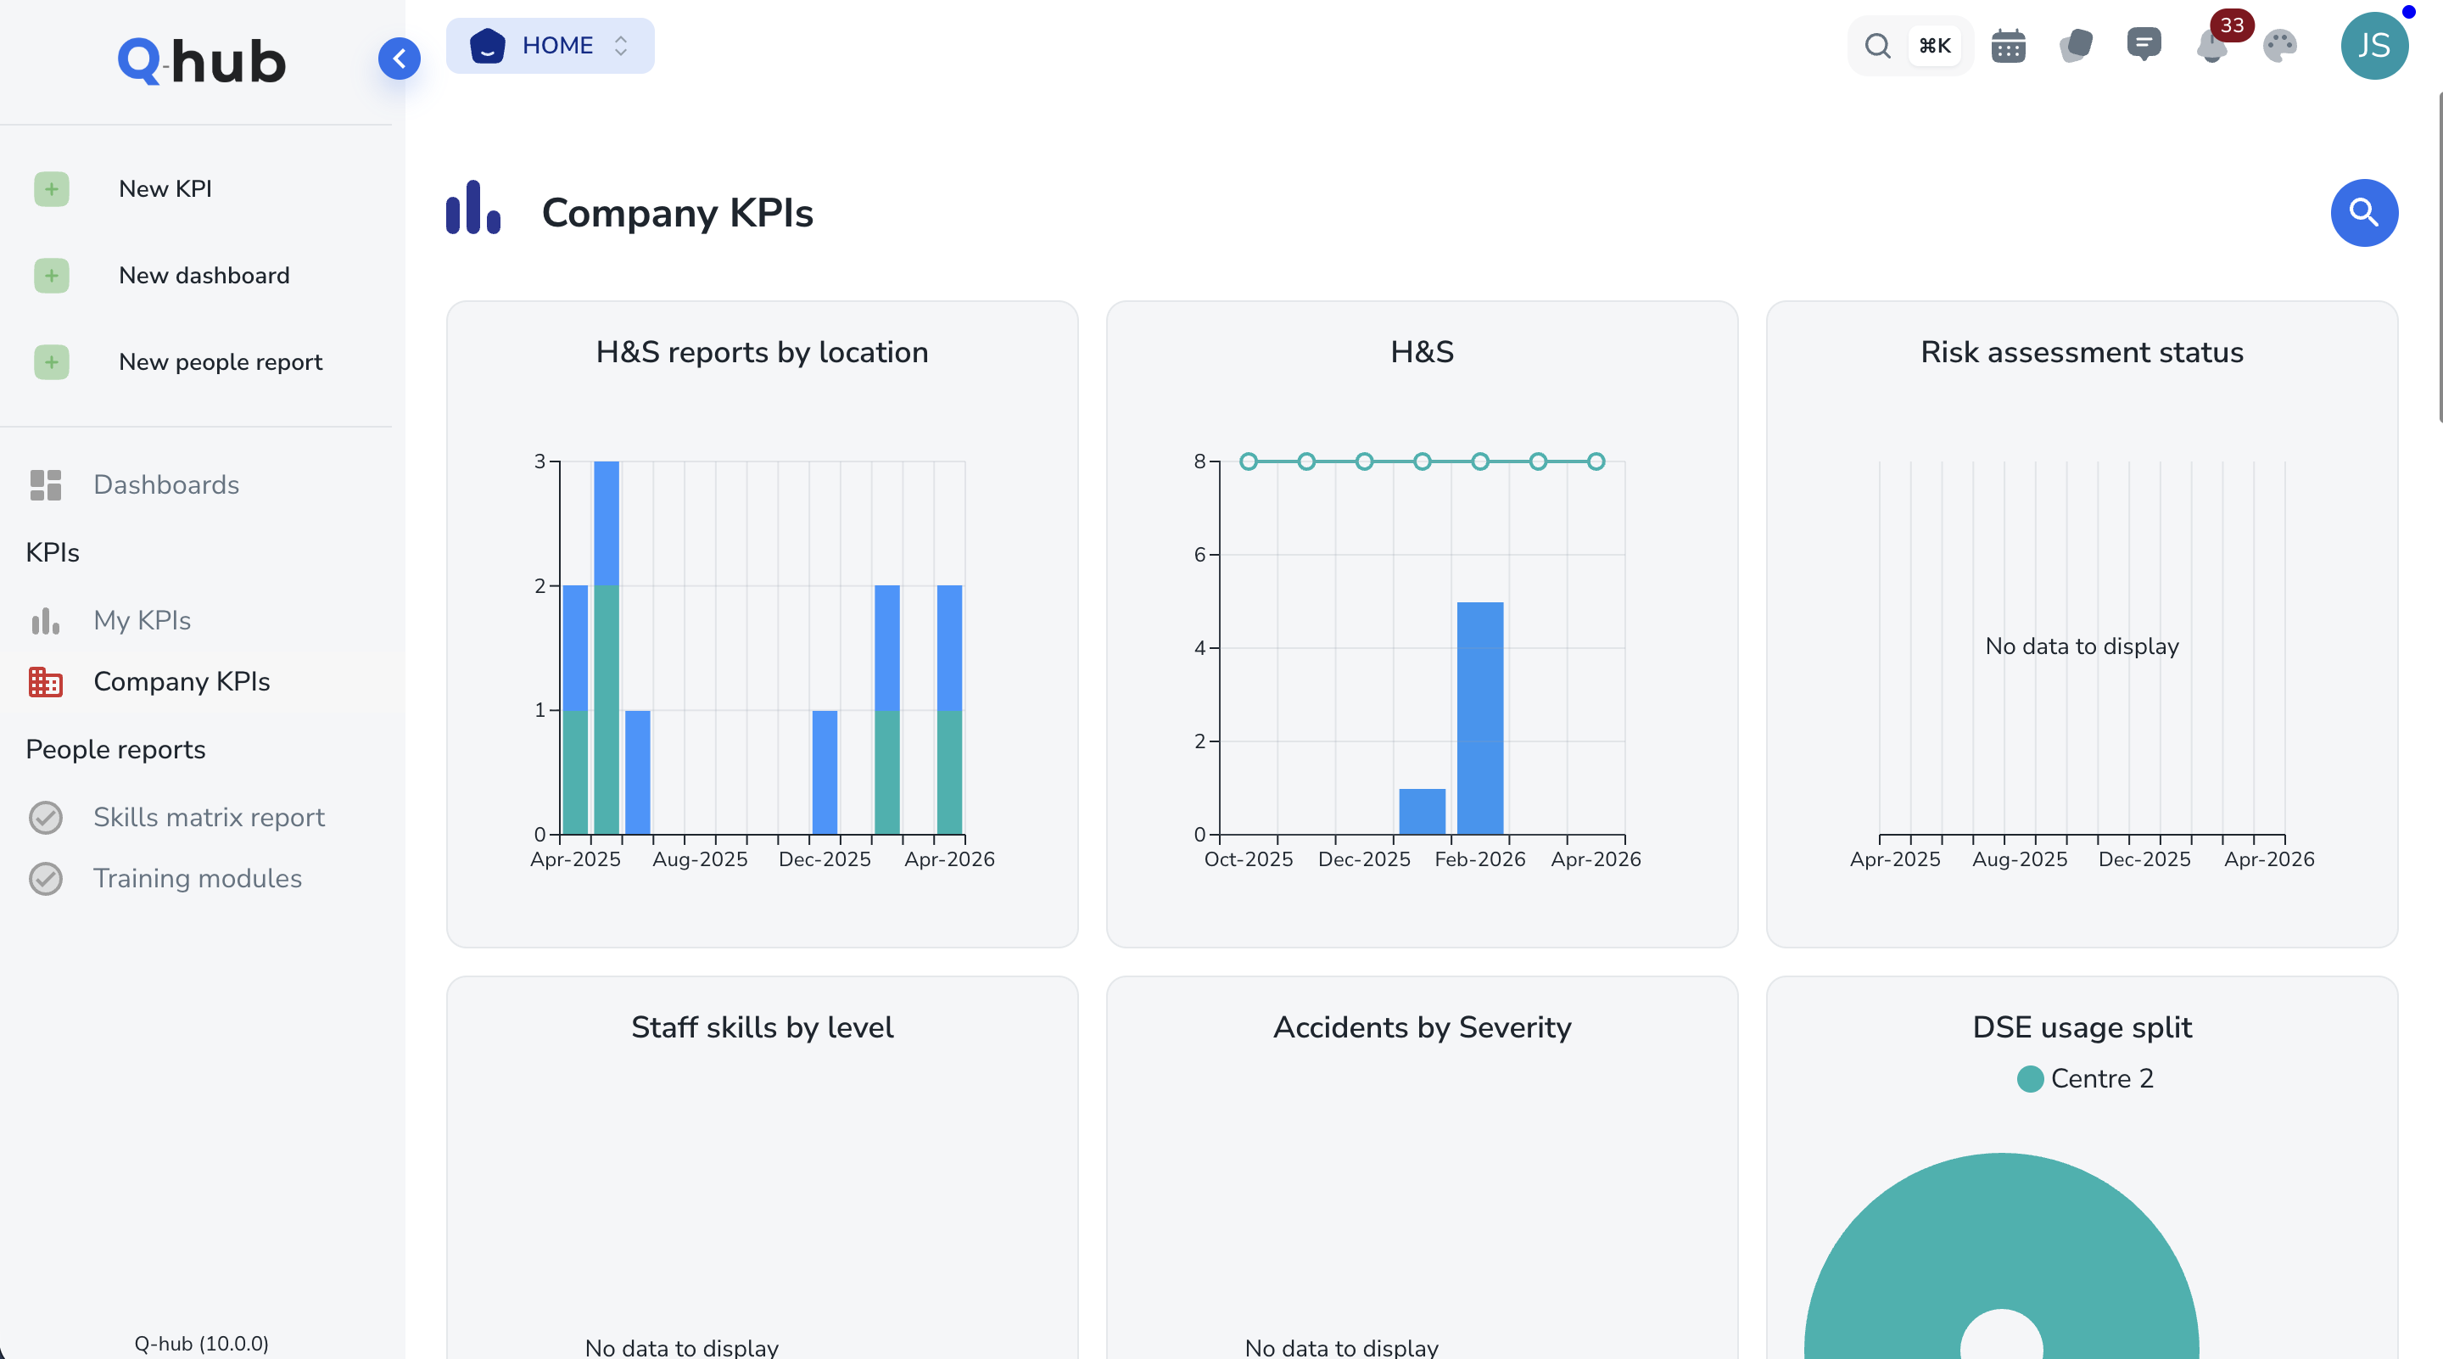Open the calendar icon in top bar
2443x1359 pixels.
point(2008,45)
